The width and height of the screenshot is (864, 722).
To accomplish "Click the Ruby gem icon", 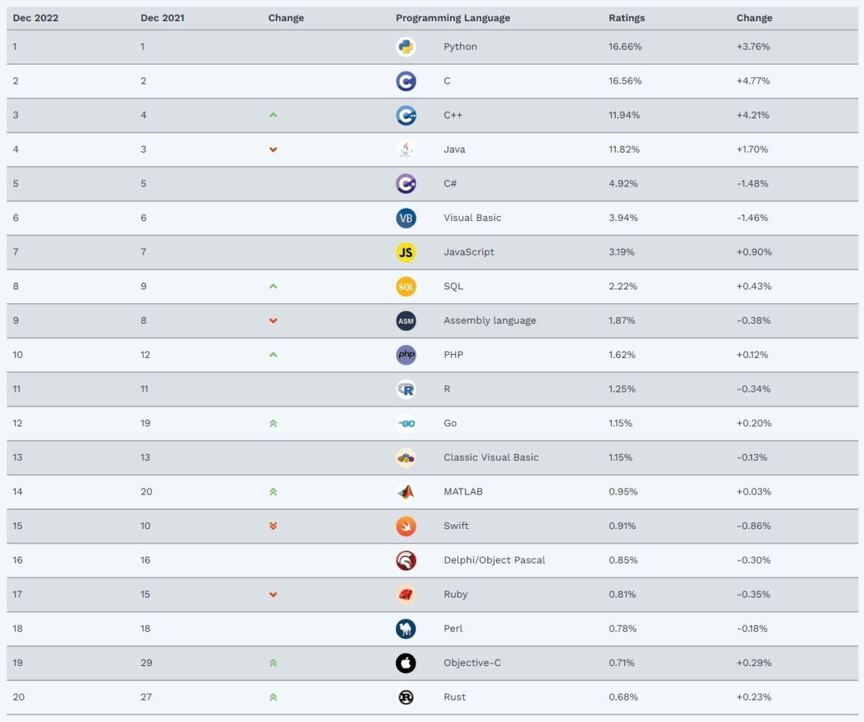I will pyautogui.click(x=406, y=595).
